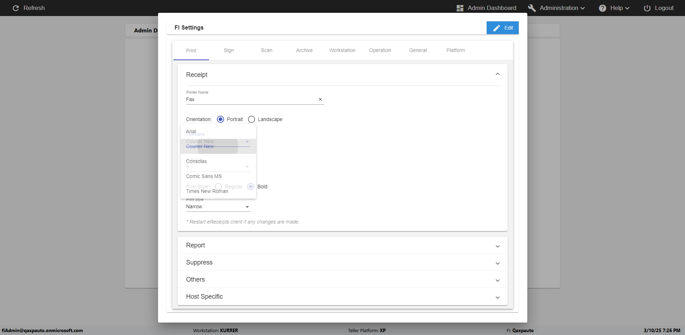Switch to the Workstation tab
The width and height of the screenshot is (685, 335).
[342, 50]
